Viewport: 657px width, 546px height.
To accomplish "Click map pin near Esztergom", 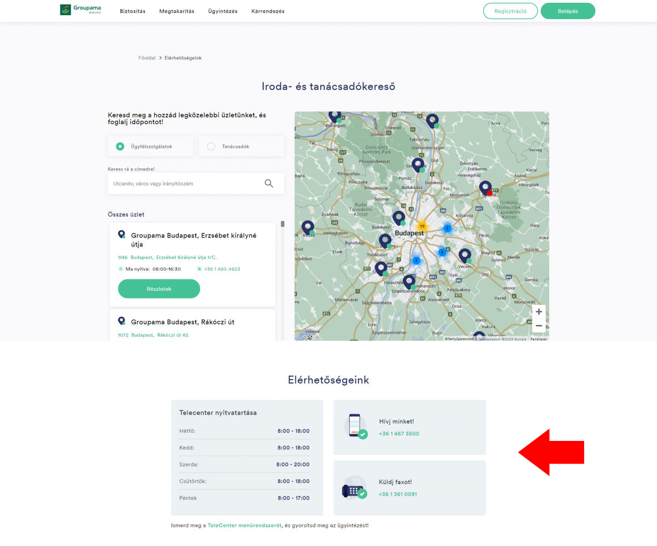I will click(x=335, y=116).
